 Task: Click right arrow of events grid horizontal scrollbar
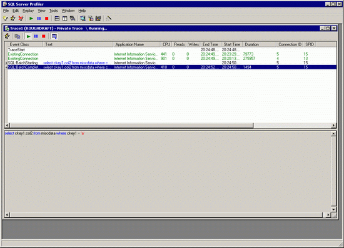334,126
